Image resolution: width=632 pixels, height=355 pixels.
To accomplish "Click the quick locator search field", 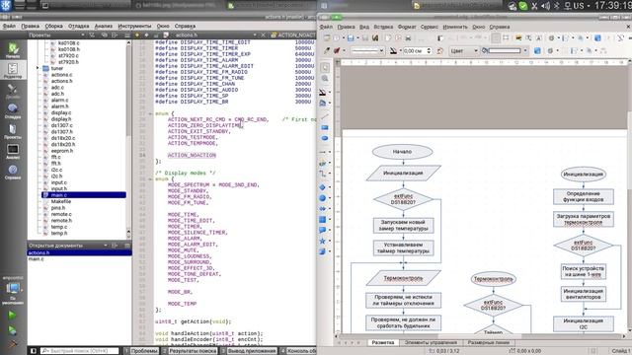I will point(80,351).
